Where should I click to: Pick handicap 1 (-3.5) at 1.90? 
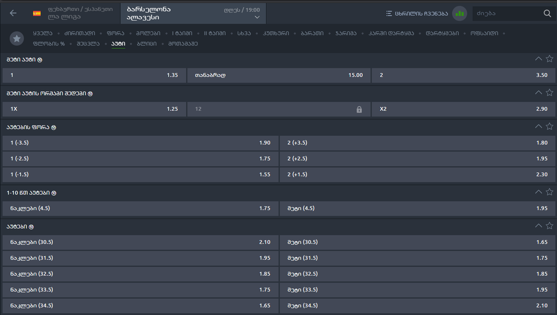point(140,143)
